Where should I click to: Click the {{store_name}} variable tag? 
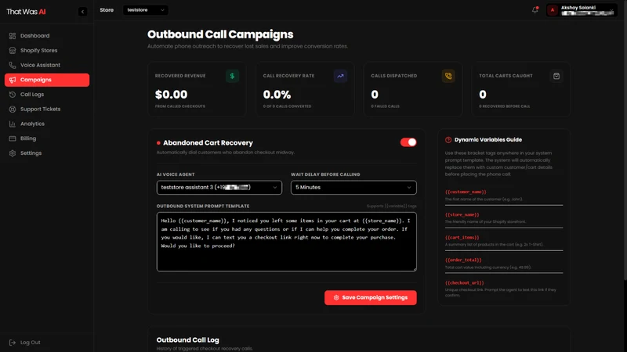pyautogui.click(x=462, y=214)
